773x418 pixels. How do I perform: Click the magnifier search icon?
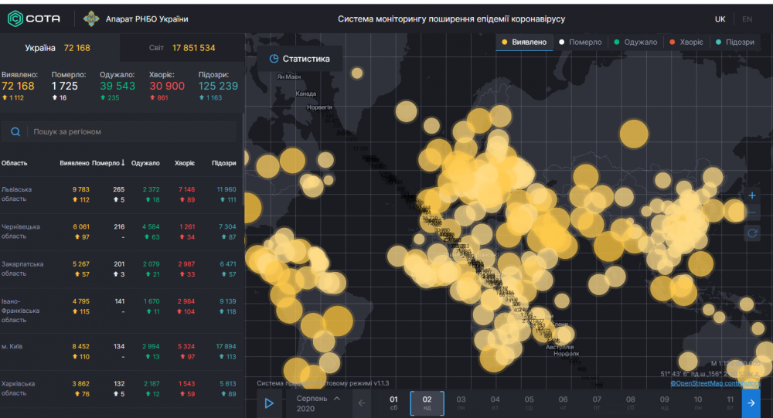[15, 132]
